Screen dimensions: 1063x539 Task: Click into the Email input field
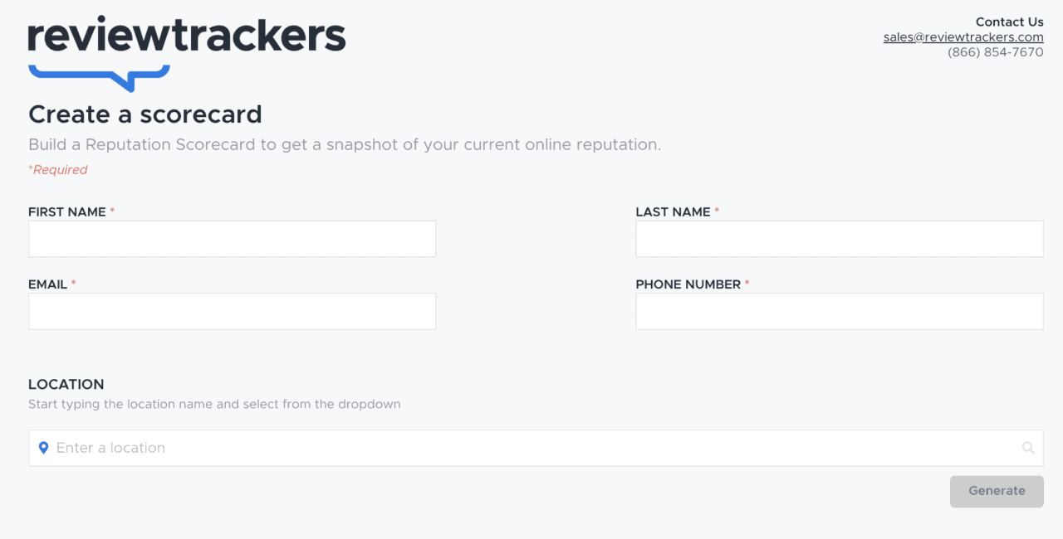(232, 311)
